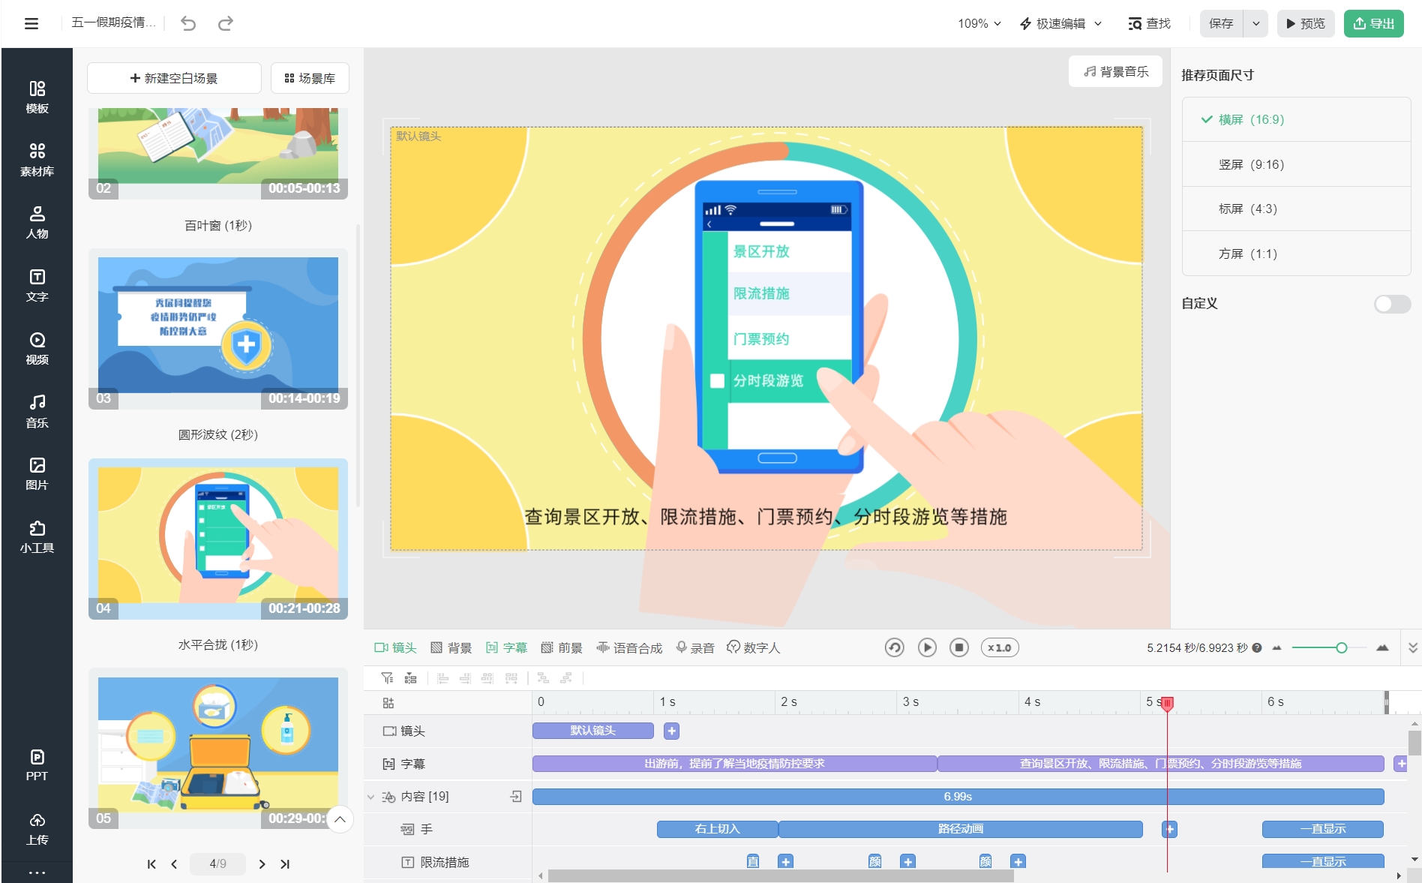Open the 场景库 scene library
This screenshot has width=1422, height=883.
click(x=310, y=78)
